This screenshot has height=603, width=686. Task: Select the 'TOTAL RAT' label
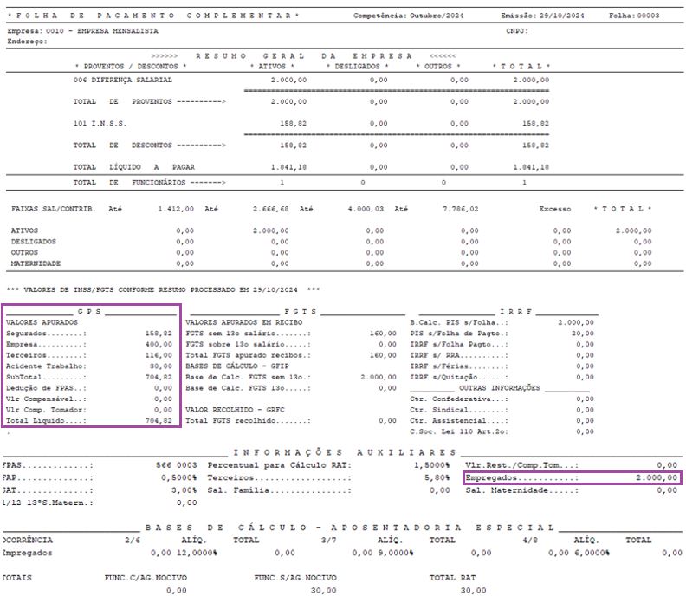pos(452,578)
